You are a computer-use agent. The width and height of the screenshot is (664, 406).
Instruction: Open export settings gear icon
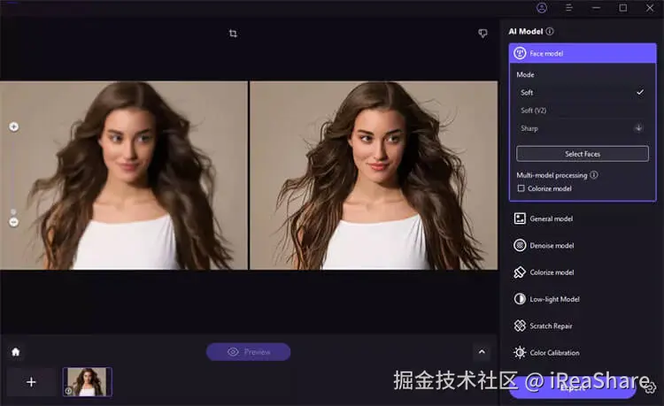tap(651, 387)
